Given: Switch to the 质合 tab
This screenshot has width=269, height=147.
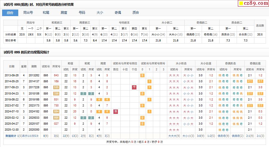Looking at the screenshot, I should pyautogui.click(x=136, y=13).
